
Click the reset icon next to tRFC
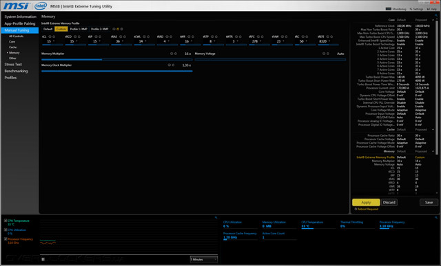pos(262,36)
